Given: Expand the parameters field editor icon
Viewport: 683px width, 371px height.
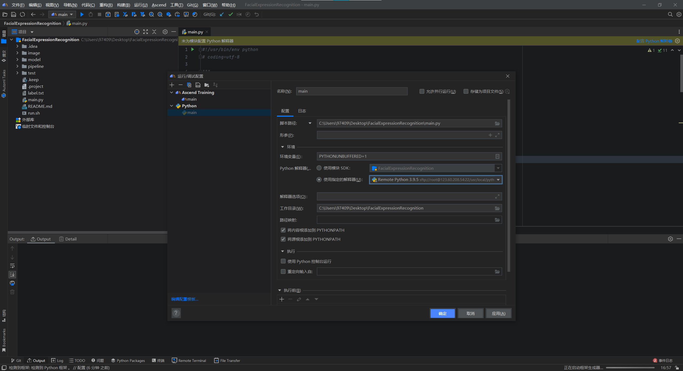Looking at the screenshot, I should 497,135.
